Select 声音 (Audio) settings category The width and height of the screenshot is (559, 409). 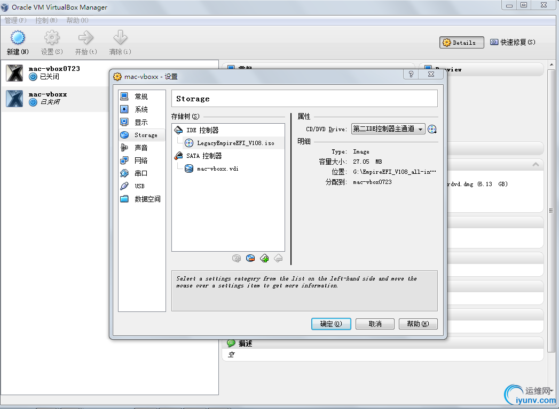pos(142,148)
